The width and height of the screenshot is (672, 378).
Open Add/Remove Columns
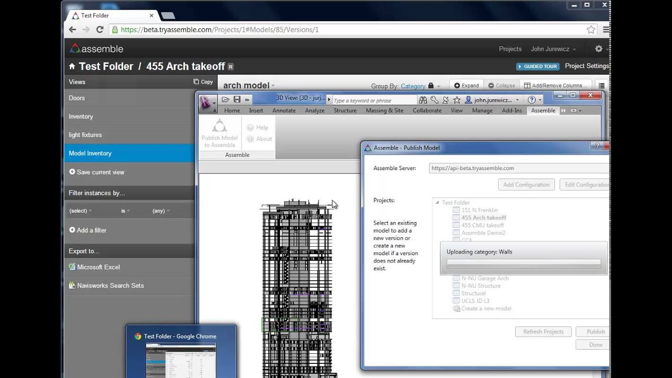tap(556, 86)
